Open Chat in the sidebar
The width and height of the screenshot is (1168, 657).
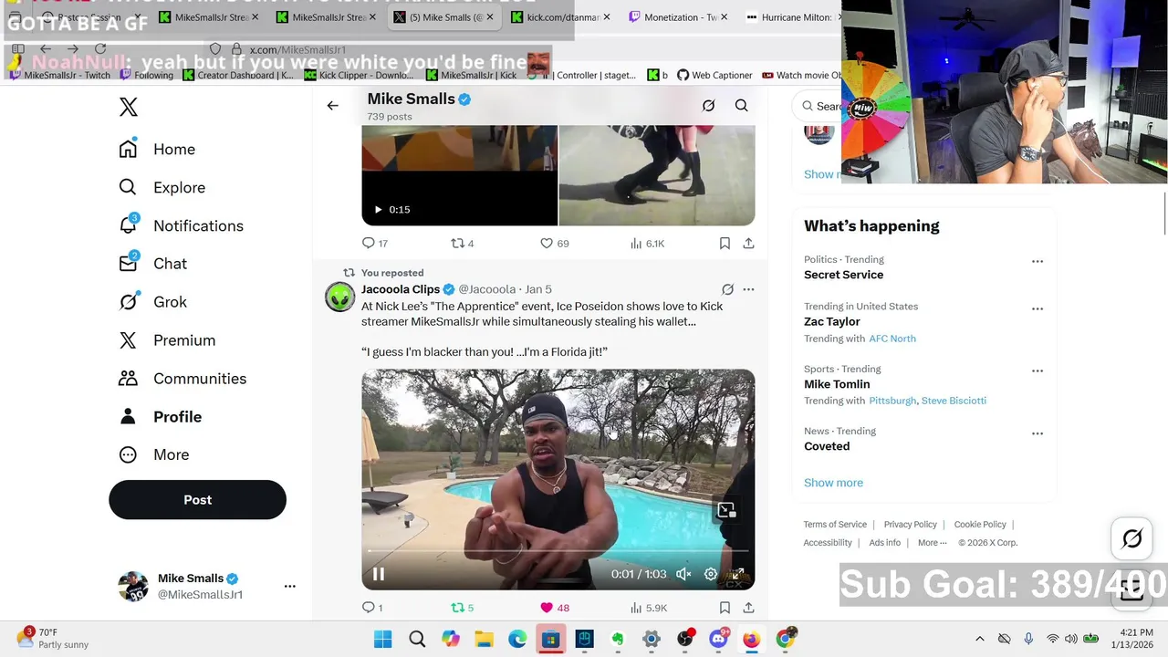152,264
